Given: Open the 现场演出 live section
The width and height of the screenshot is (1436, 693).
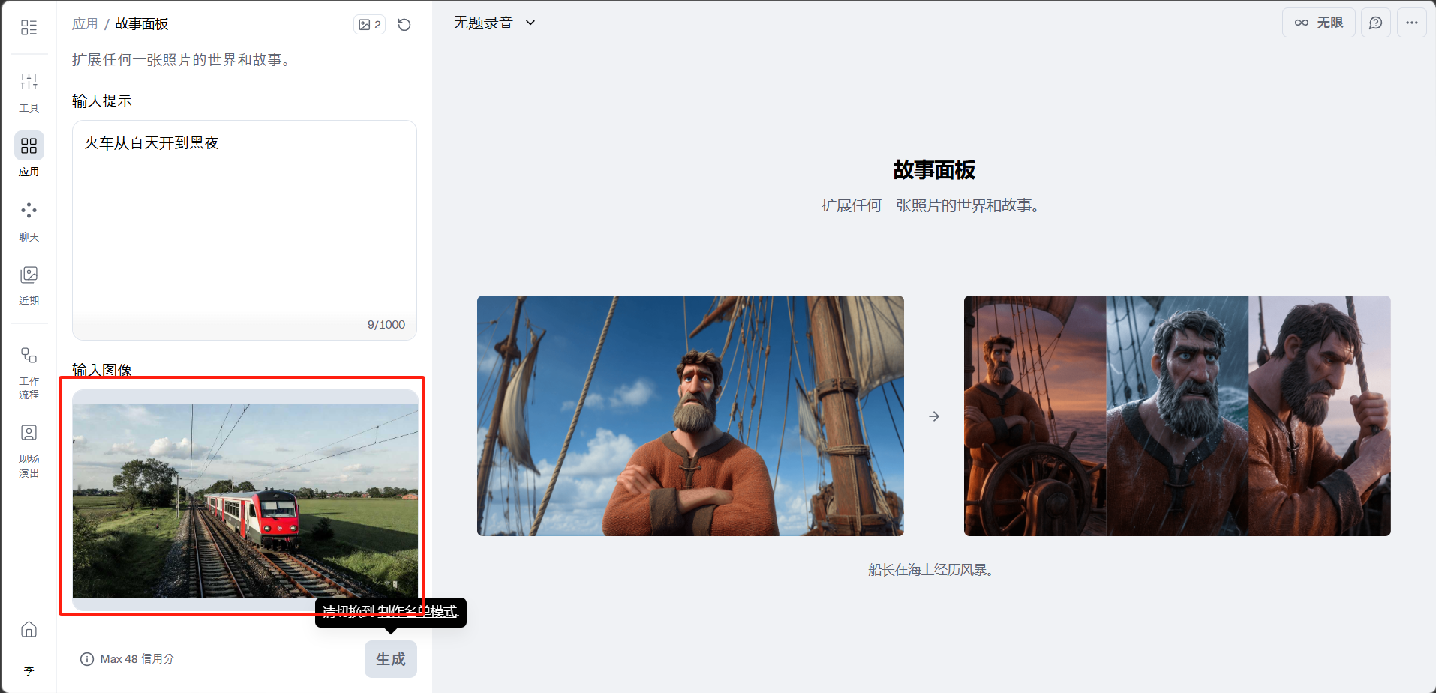Looking at the screenshot, I should [29, 450].
